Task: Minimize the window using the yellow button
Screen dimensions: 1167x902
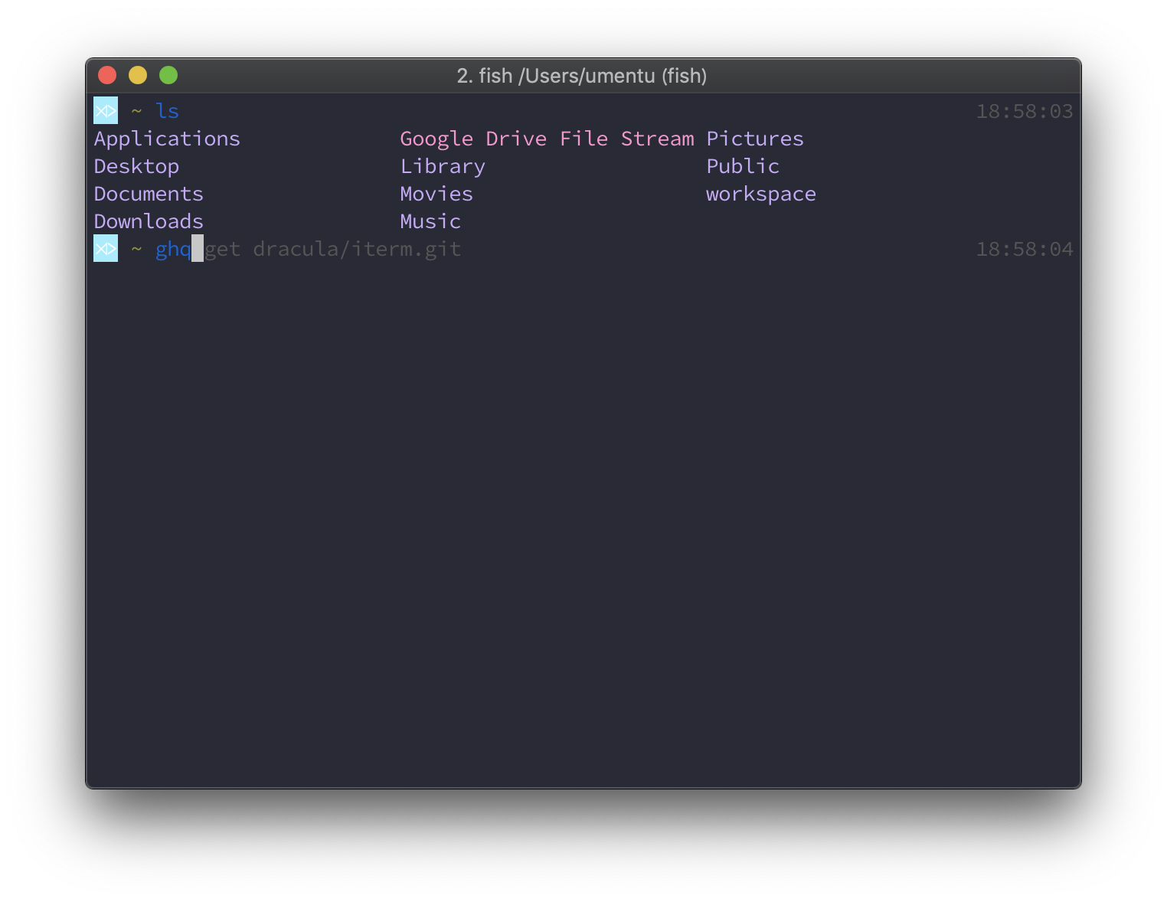Action: 138,75
